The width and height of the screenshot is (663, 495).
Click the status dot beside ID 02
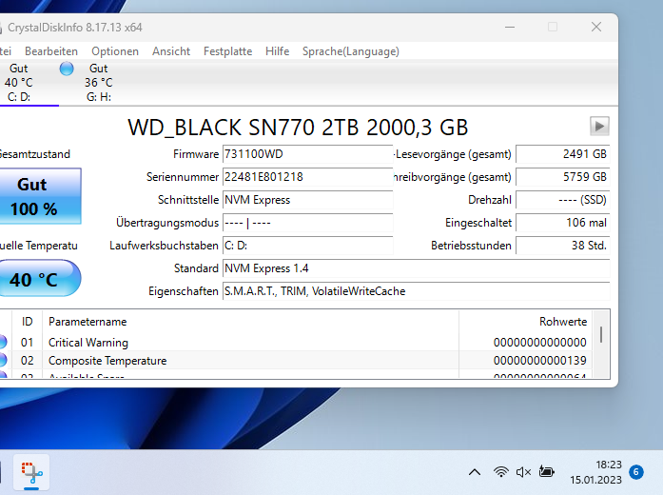pos(3,360)
